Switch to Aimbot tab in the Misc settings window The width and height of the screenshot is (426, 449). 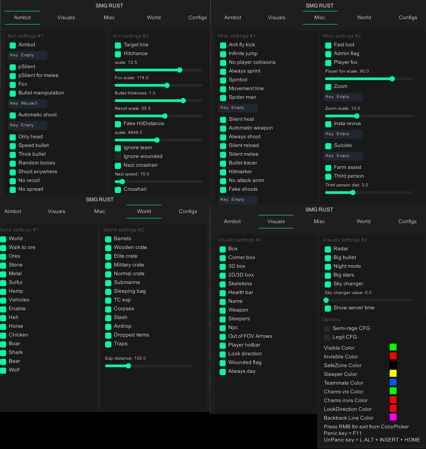pos(233,18)
